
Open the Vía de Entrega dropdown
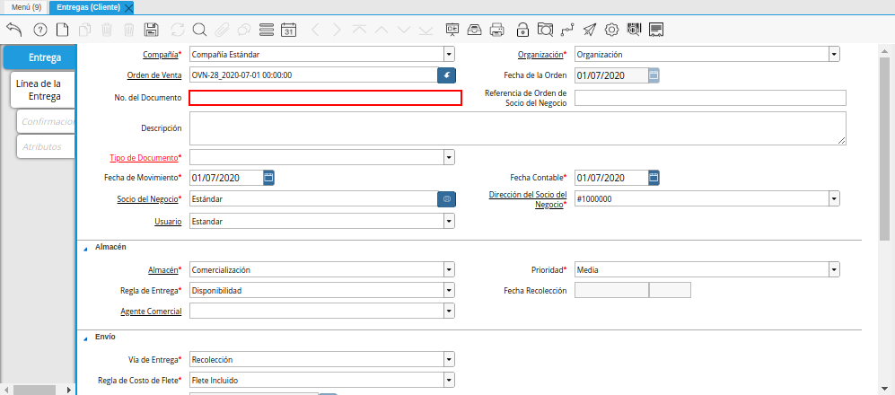[x=449, y=359]
